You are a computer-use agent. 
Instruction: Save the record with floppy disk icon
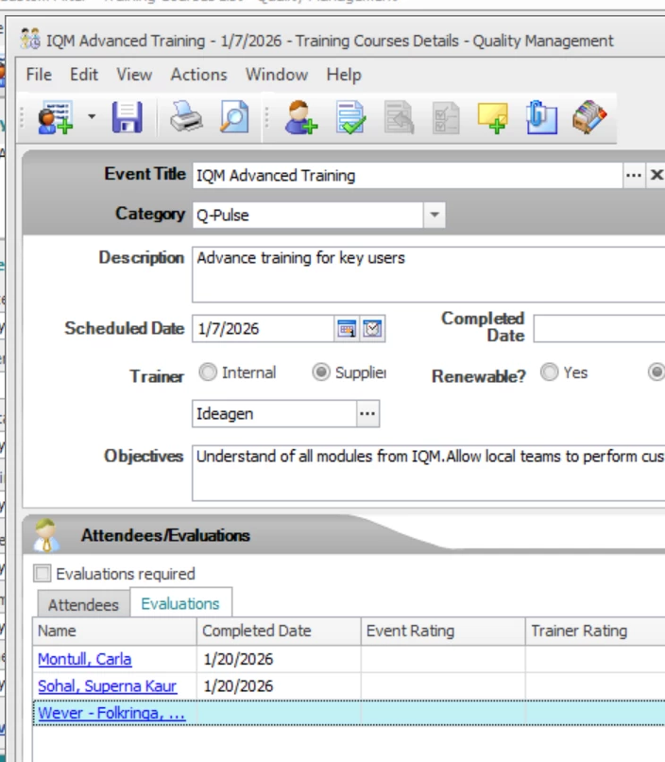point(128,117)
